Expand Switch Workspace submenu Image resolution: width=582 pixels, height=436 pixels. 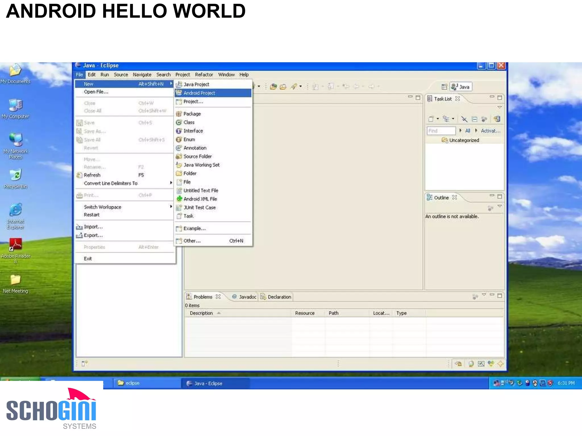tap(124, 207)
